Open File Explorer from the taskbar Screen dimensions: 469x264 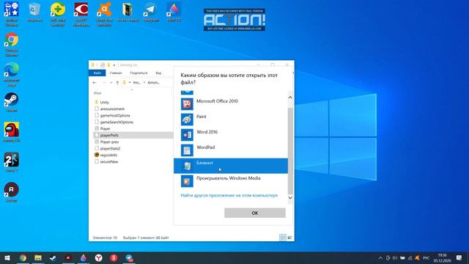[38, 257]
